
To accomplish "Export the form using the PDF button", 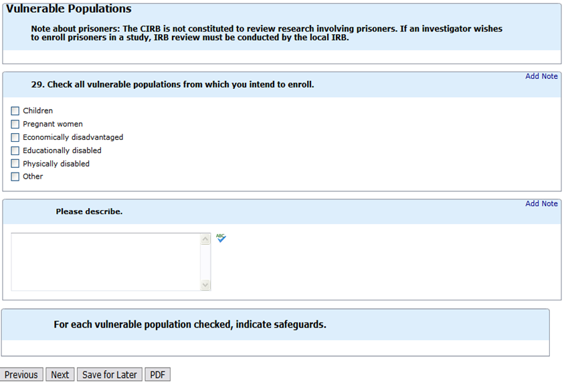I will (x=157, y=375).
